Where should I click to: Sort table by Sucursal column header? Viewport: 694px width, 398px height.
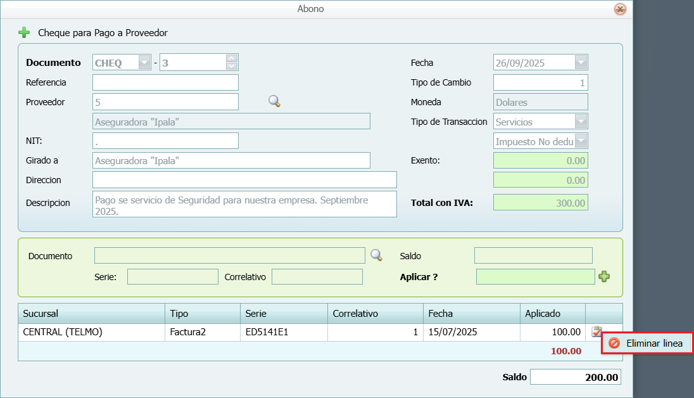pos(91,314)
